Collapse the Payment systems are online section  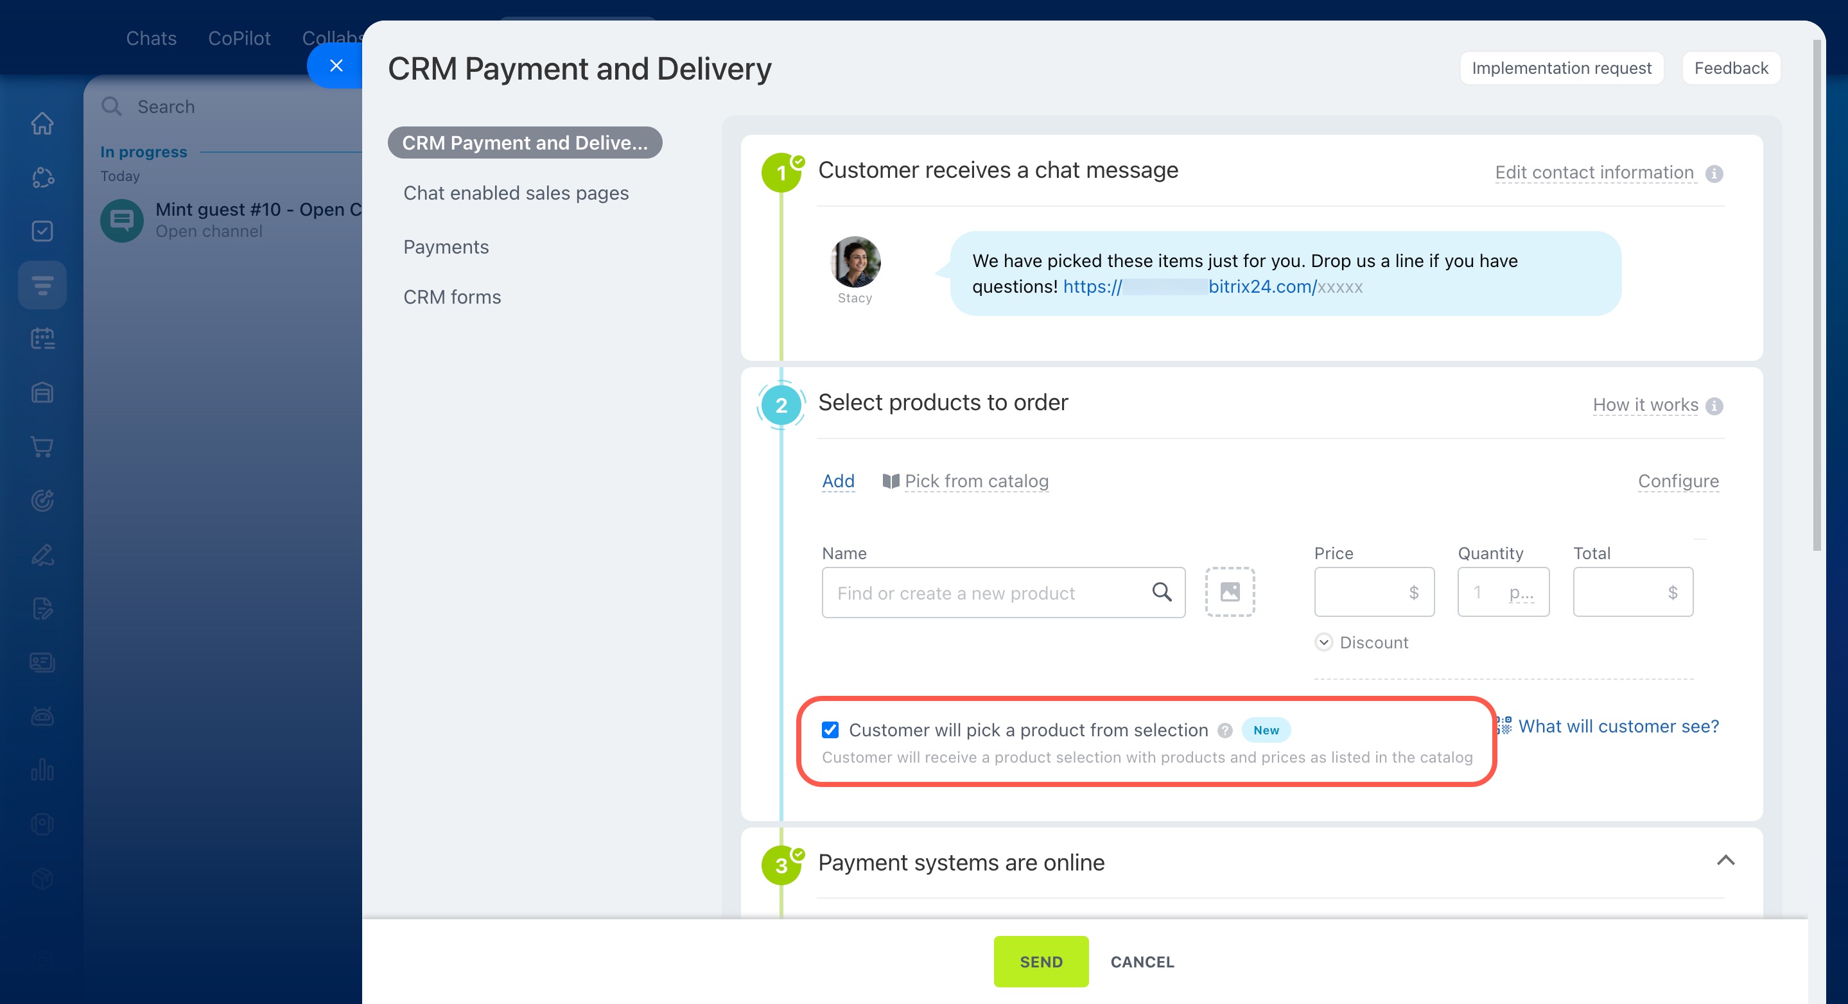click(x=1725, y=861)
